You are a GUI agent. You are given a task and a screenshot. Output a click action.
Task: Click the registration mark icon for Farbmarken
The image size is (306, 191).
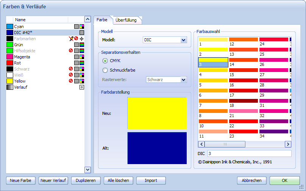coord(81,39)
